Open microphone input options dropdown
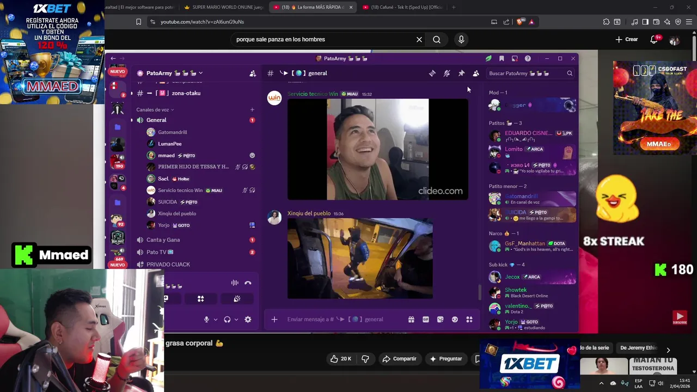This screenshot has height=392, width=697. tap(216, 320)
